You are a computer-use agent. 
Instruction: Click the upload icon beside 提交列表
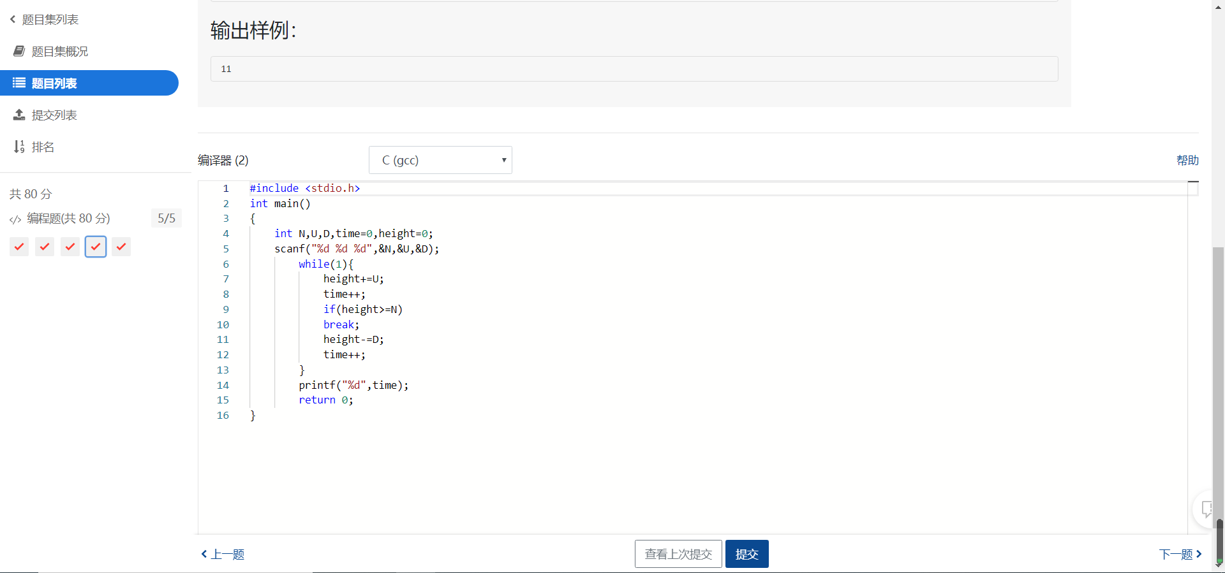(x=19, y=115)
